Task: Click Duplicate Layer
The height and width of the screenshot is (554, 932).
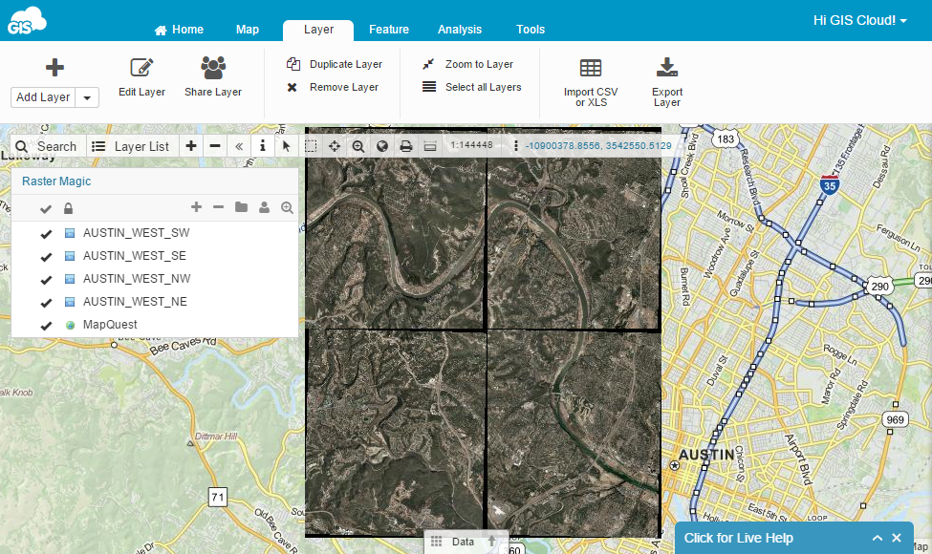Action: (x=335, y=64)
